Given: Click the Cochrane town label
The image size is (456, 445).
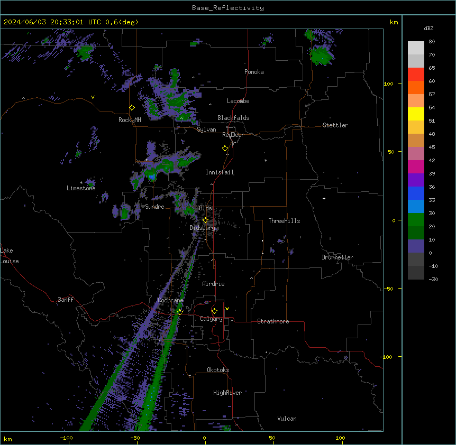Looking at the screenshot, I should [x=170, y=300].
